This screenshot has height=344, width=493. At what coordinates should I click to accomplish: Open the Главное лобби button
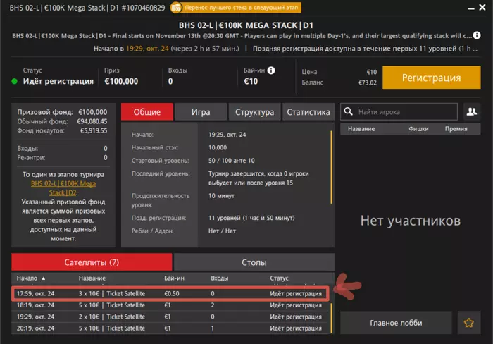396,323
